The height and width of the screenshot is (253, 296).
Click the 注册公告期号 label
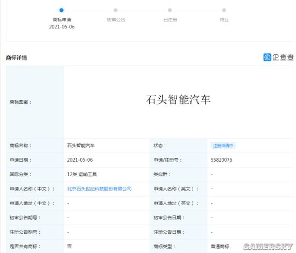pyautogui.click(x=25, y=232)
